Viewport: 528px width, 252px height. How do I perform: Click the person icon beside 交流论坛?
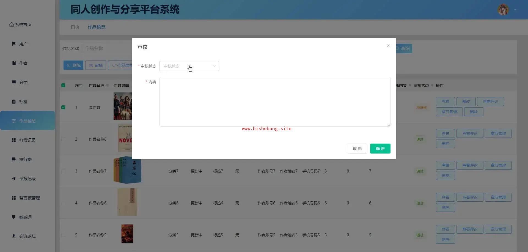14,236
